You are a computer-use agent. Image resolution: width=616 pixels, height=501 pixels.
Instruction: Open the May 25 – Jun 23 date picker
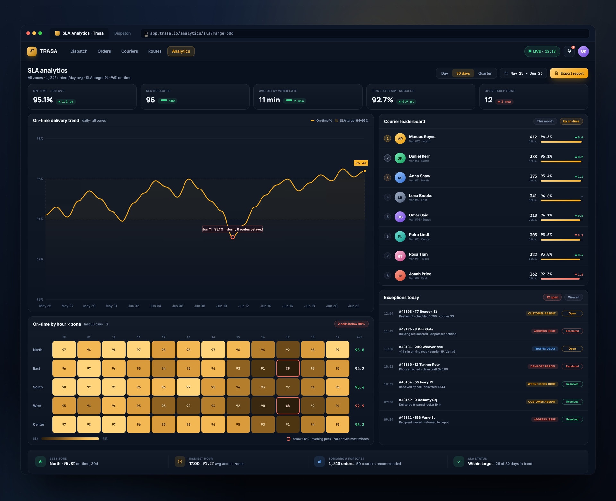[x=523, y=73]
